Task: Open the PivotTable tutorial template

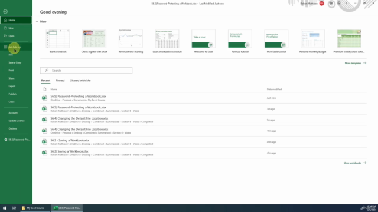Action: 276,41
